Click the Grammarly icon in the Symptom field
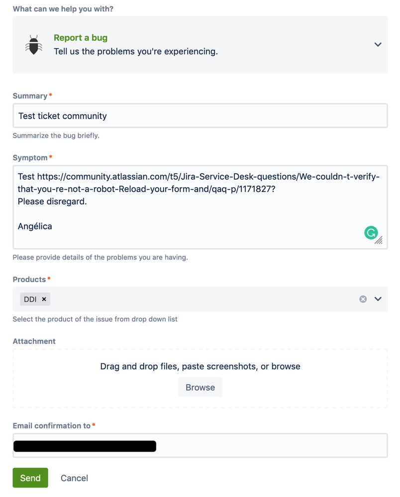 pos(371,232)
